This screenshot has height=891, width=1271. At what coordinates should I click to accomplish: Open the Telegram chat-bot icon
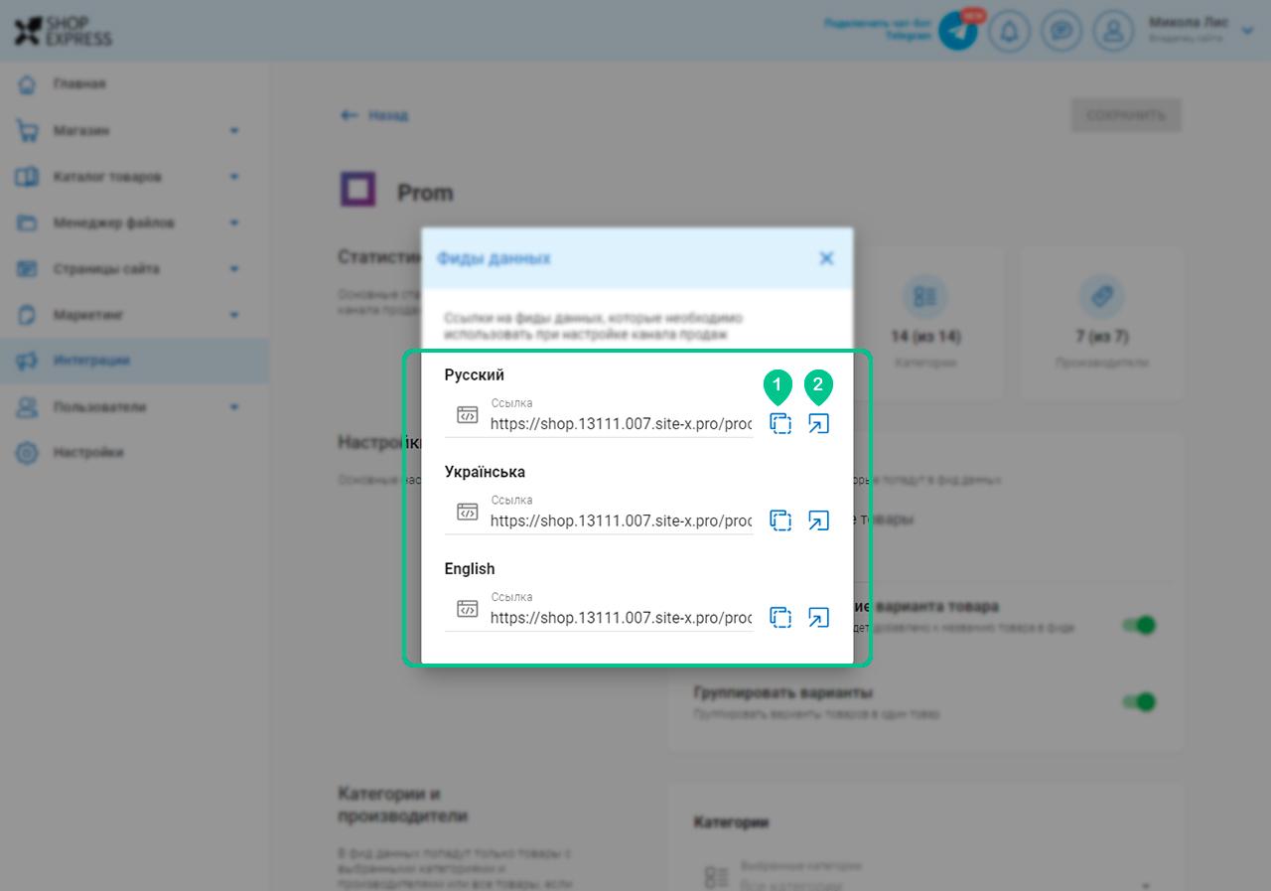(x=958, y=32)
